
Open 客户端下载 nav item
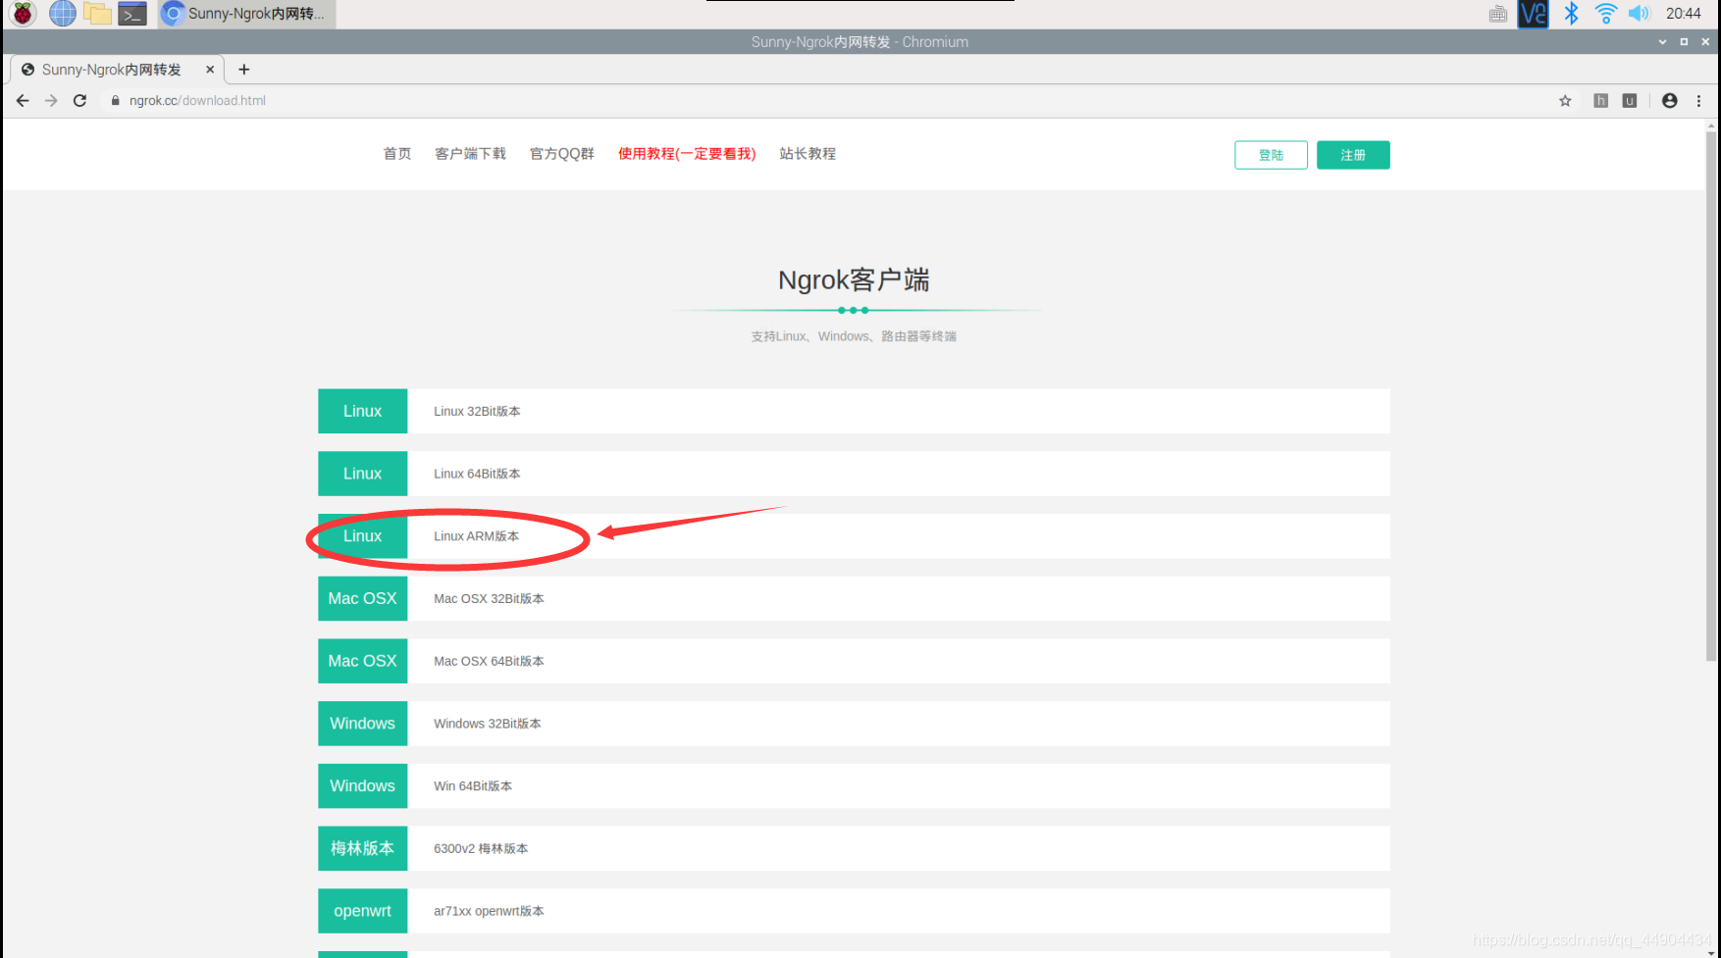pos(470,154)
